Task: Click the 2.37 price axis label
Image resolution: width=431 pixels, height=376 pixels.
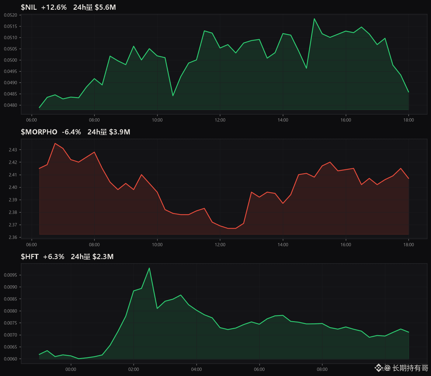Action: (13, 225)
